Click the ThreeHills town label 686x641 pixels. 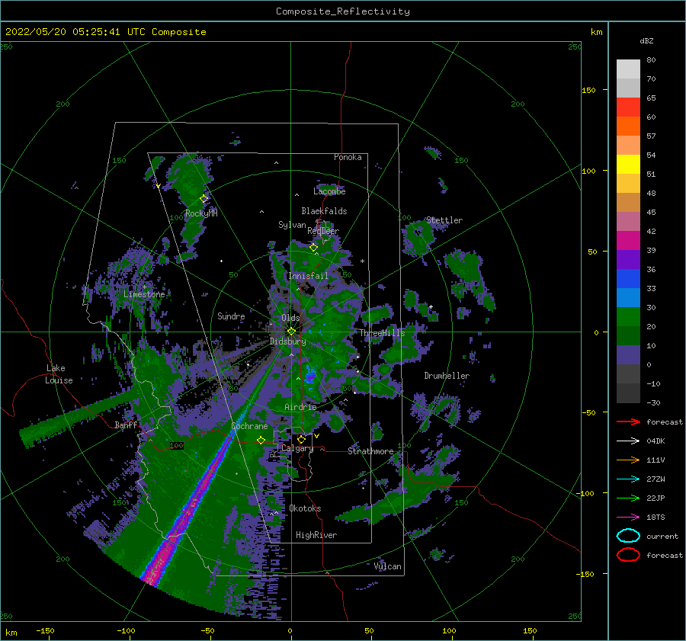pyautogui.click(x=383, y=333)
